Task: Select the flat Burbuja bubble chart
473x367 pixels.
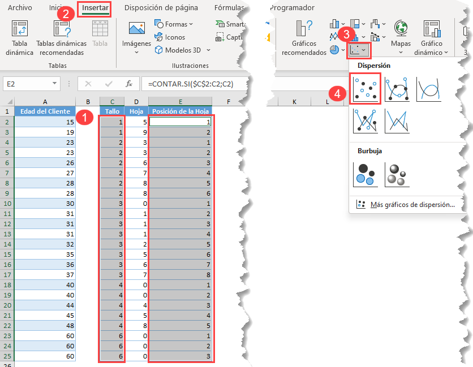Action: coord(365,175)
